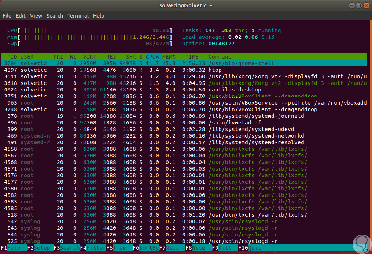Click F6 SortBy in the function bar

[x=146, y=248]
